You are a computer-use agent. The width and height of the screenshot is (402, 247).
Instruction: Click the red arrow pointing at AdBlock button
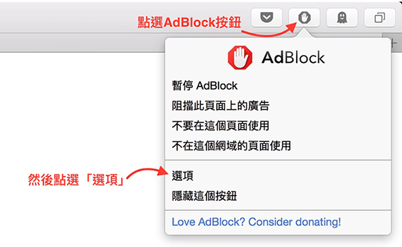click(x=269, y=29)
